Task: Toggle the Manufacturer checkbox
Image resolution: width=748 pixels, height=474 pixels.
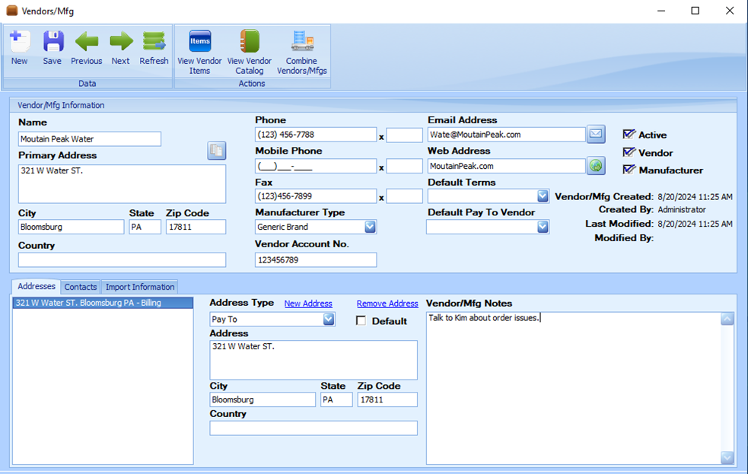Action: 629,170
